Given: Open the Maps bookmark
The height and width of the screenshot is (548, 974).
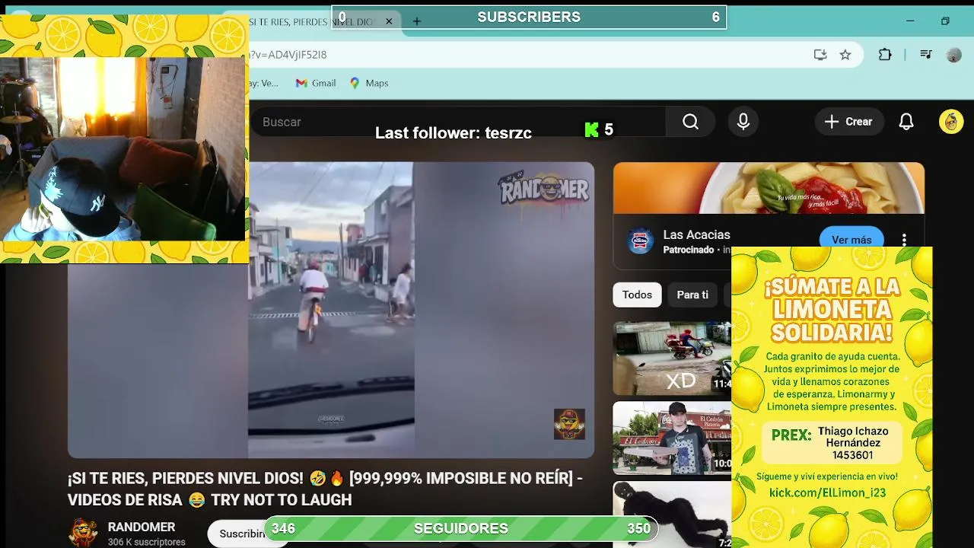Looking at the screenshot, I should tap(369, 83).
